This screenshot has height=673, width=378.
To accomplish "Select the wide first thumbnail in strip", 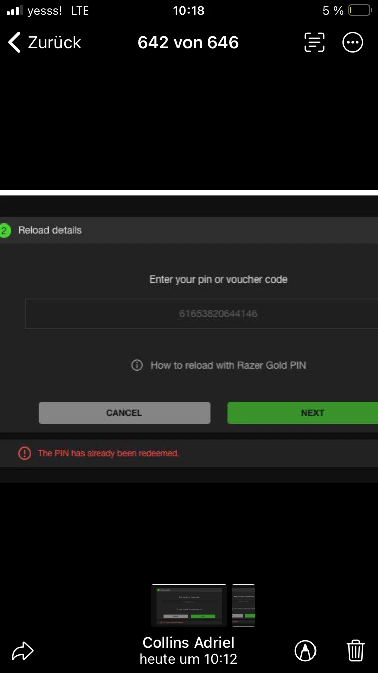I will (x=189, y=605).
